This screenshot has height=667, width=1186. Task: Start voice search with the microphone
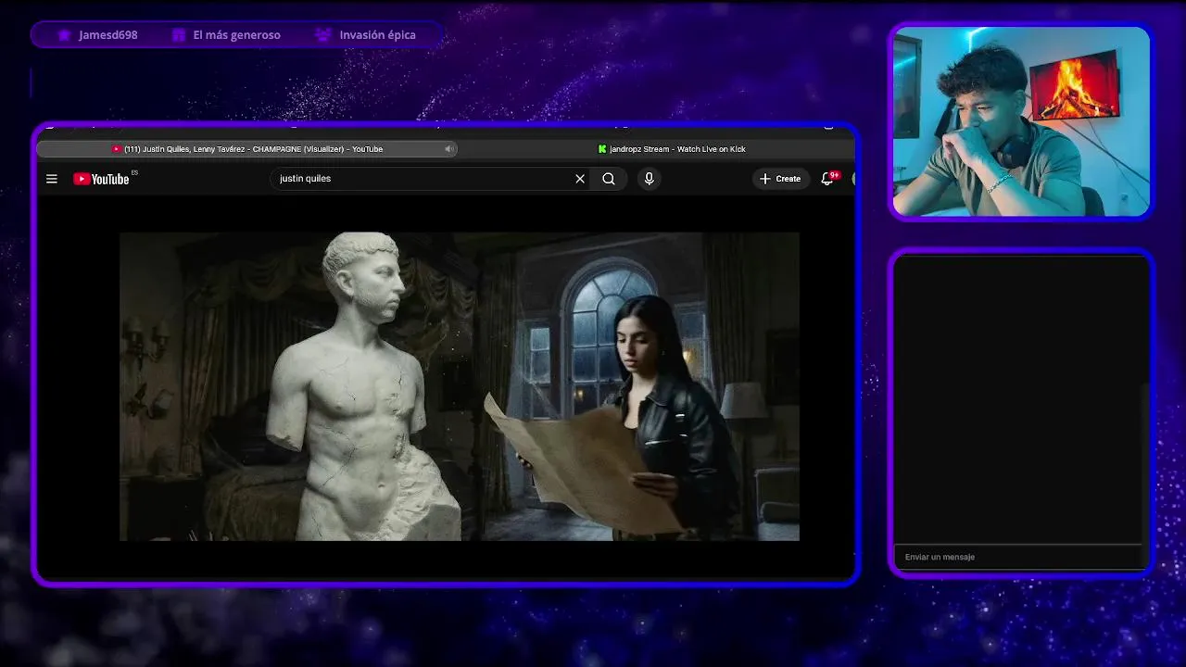(649, 179)
